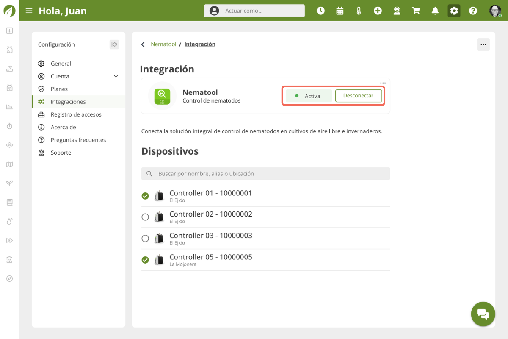Expand the Cuenta submenu chevron
This screenshot has width=508, height=339.
116,76
